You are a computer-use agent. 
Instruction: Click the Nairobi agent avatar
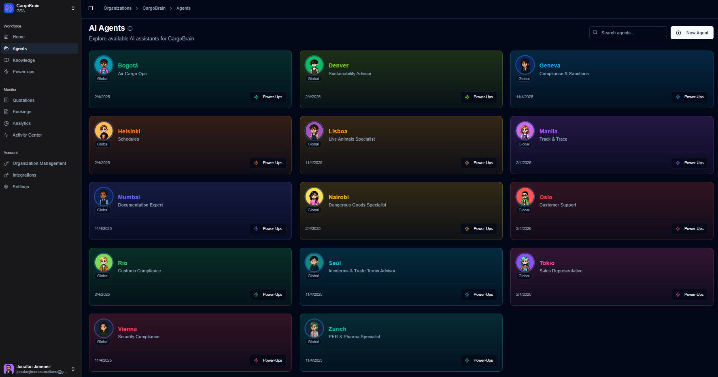(x=314, y=197)
